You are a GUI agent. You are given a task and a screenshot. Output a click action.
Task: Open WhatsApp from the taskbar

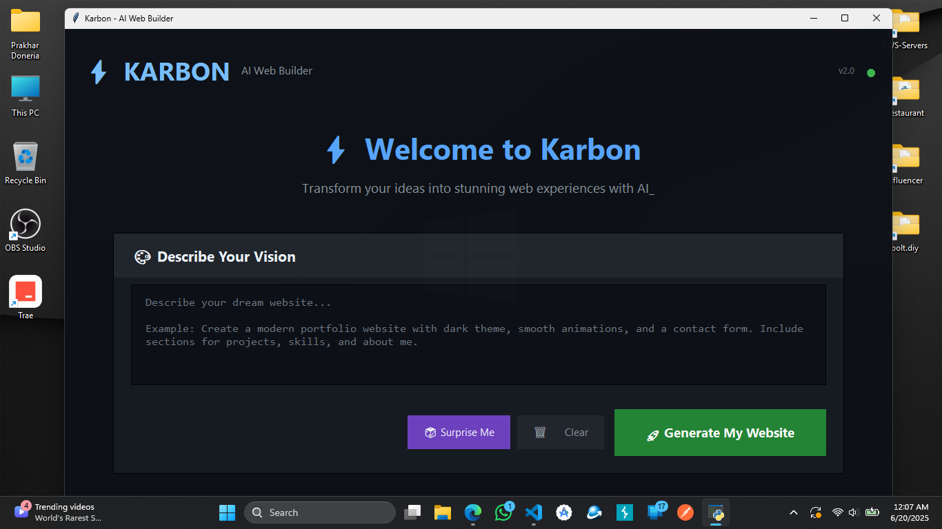[x=503, y=512]
